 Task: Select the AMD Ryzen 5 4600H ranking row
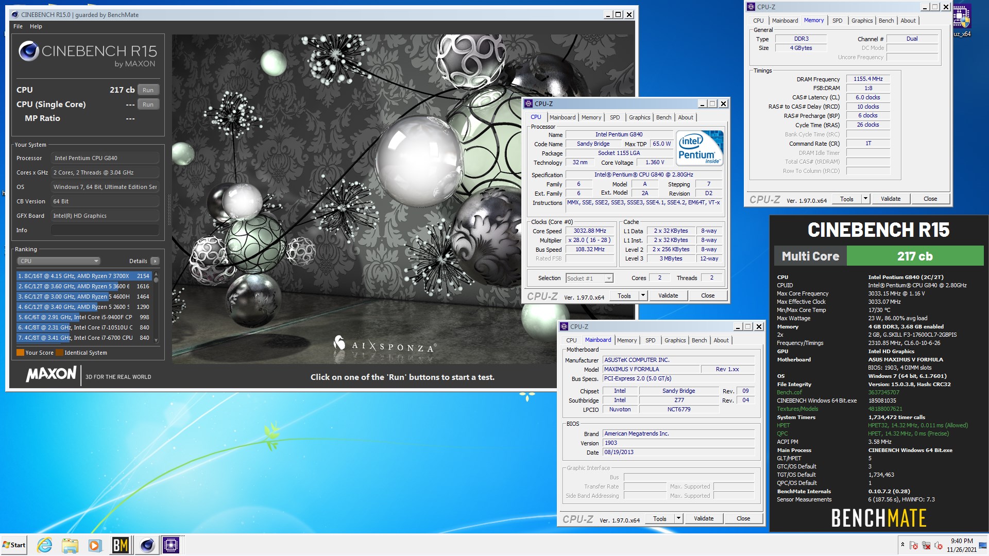click(x=83, y=297)
